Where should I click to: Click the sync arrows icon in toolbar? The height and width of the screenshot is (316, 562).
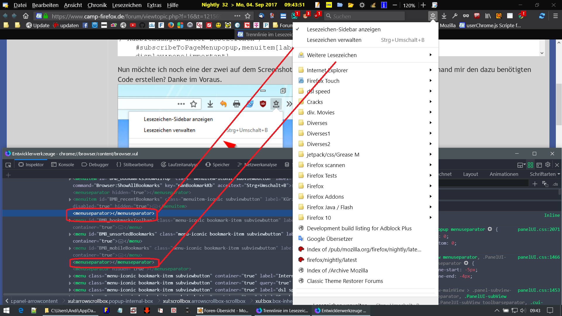point(542,16)
